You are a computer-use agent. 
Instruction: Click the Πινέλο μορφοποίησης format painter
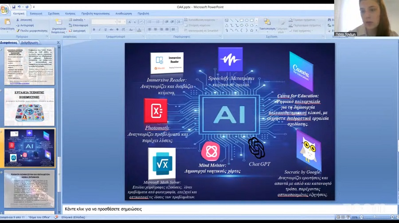[32, 31]
